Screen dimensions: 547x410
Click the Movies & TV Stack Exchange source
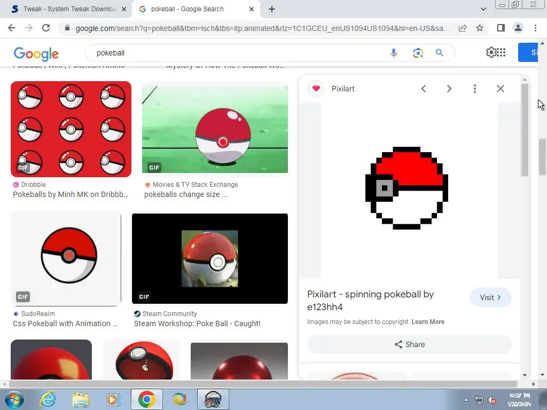pos(195,184)
